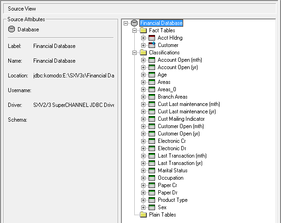Collapse the Classifications folder
281x223 pixels.
(x=135, y=53)
